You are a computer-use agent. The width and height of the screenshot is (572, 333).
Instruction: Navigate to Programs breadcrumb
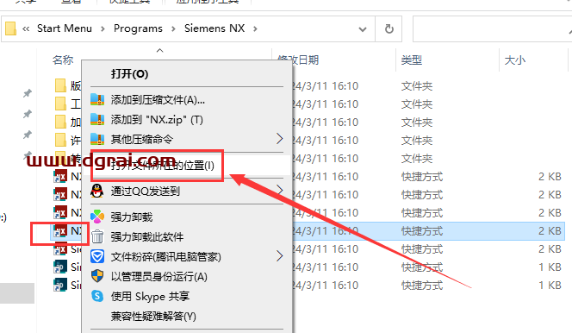coord(138,28)
